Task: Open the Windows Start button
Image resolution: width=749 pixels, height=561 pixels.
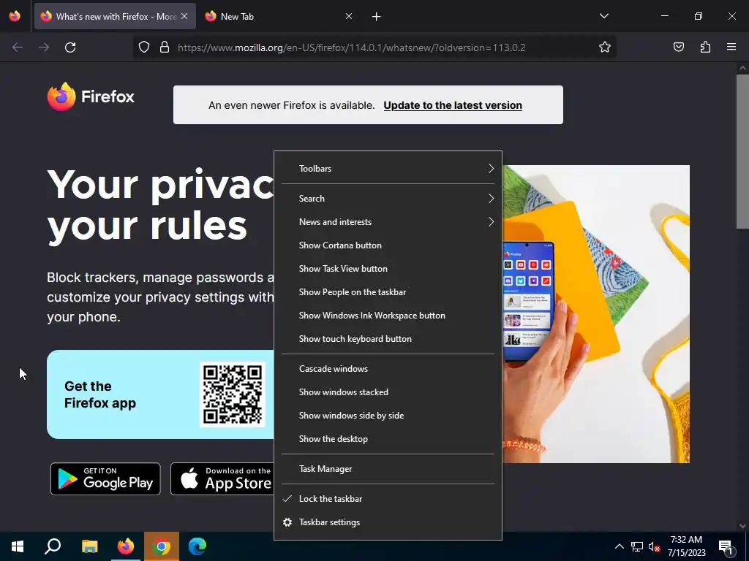Action: click(x=18, y=546)
